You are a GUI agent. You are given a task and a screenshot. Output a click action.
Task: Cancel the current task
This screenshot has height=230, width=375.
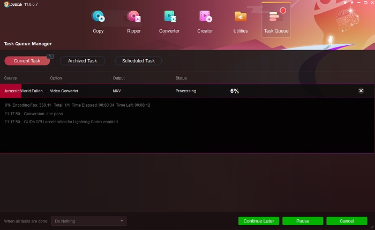pyautogui.click(x=347, y=221)
